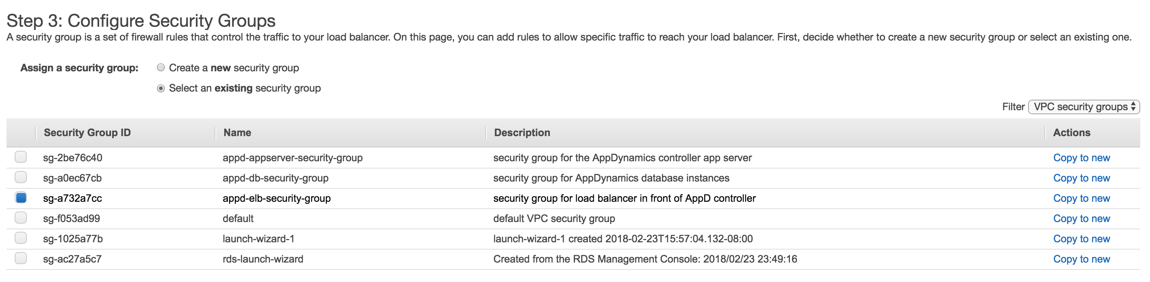1150x282 pixels.
Task: Click 'Copy to new' for rds-launch-wizard
Action: [1081, 259]
